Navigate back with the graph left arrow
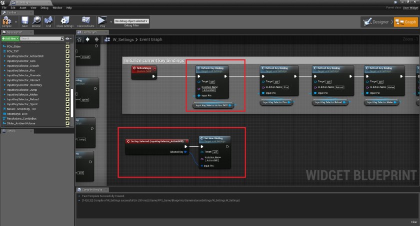This screenshot has height=226, width=420. 88,39
